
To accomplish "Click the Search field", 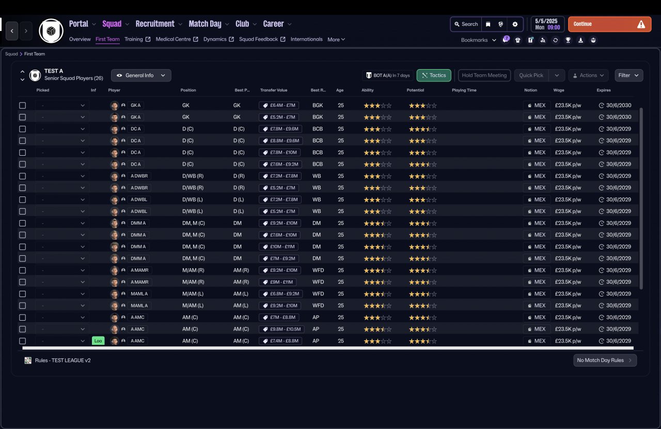I will (465, 24).
